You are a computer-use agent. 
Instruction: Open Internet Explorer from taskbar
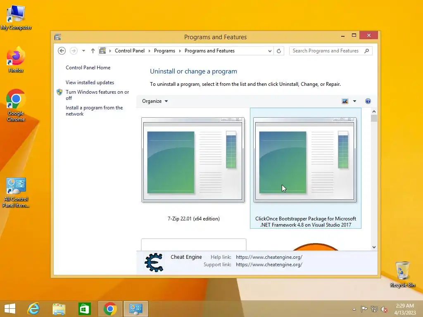[x=34, y=309]
